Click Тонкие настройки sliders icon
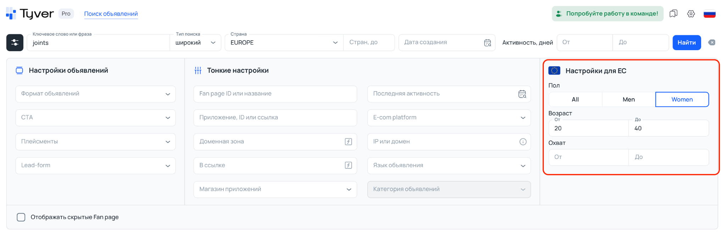This screenshot has width=726, height=236. pyautogui.click(x=198, y=71)
